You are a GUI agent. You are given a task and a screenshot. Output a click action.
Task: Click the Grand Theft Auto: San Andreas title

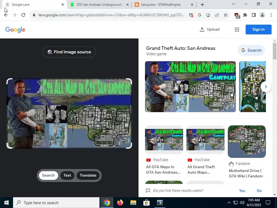point(180,48)
